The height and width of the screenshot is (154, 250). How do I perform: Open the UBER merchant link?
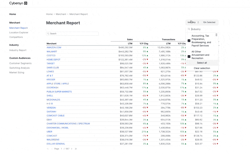(50, 132)
